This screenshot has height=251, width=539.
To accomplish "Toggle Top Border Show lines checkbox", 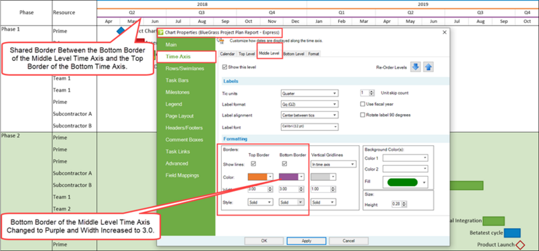I will (x=254, y=163).
